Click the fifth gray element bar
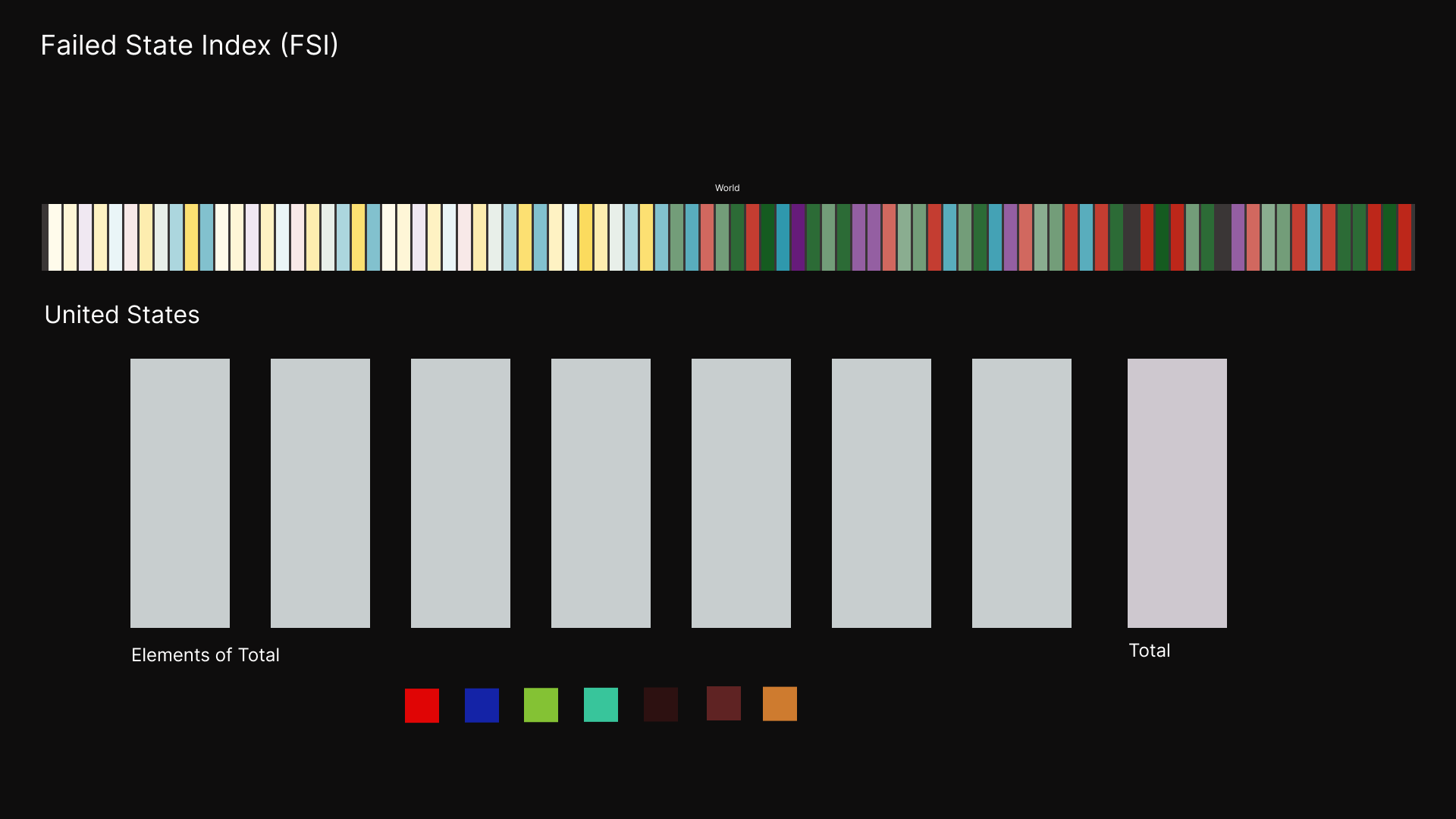Screen dimensions: 1456x819 point(741,493)
